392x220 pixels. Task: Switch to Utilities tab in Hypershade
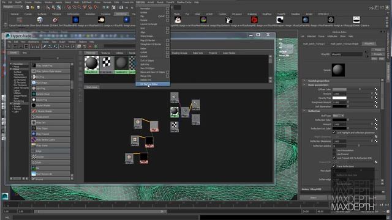(x=119, y=53)
